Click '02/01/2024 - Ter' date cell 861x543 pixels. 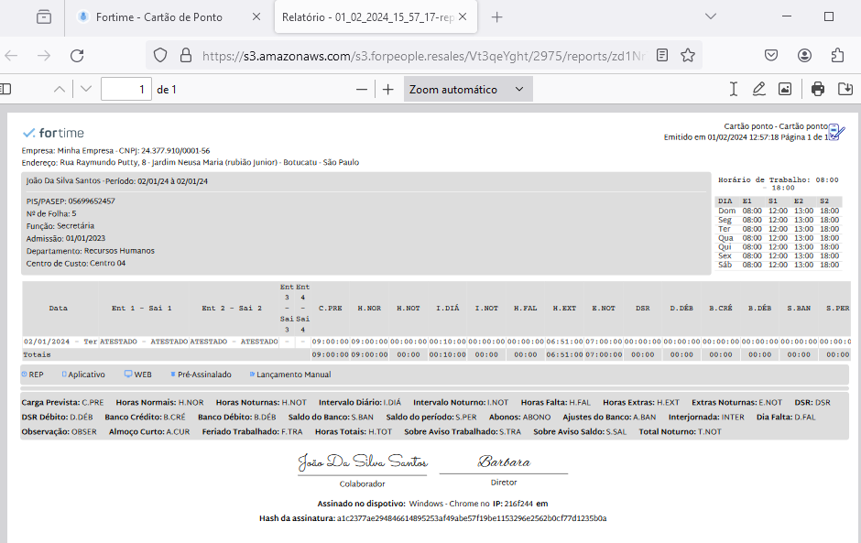[x=60, y=342]
